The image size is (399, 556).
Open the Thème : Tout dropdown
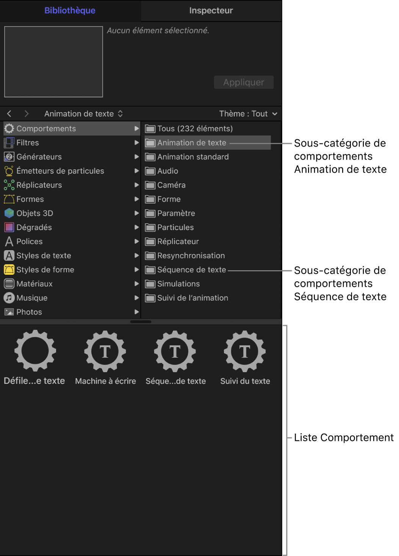pyautogui.click(x=248, y=114)
